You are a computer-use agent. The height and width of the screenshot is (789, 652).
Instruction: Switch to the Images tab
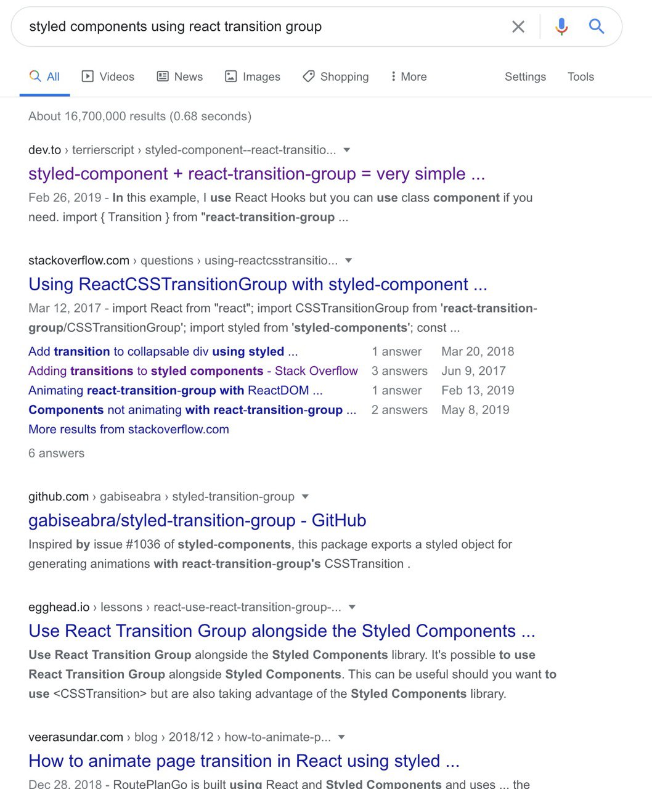coord(252,77)
